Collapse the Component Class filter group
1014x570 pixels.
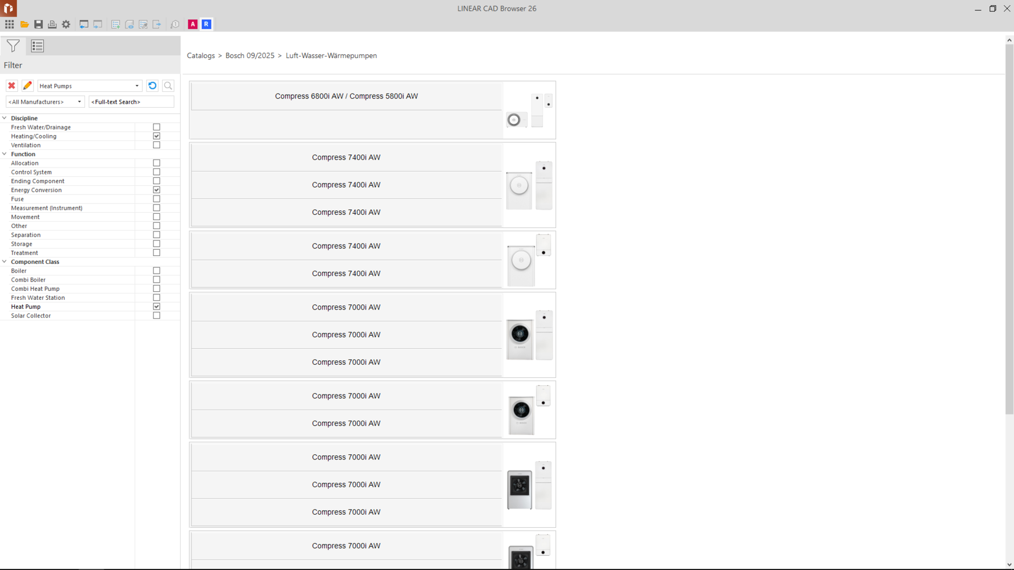click(5, 262)
